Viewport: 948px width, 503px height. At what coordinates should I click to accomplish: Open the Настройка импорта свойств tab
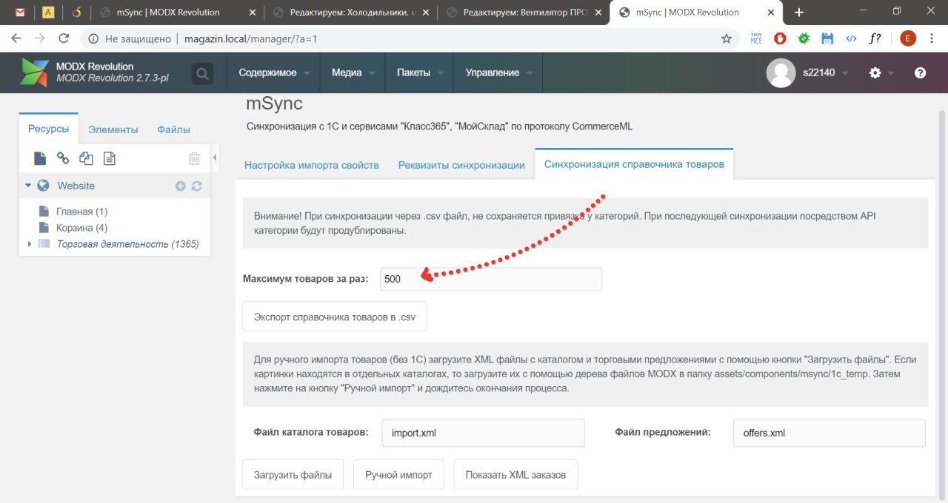pyautogui.click(x=312, y=165)
